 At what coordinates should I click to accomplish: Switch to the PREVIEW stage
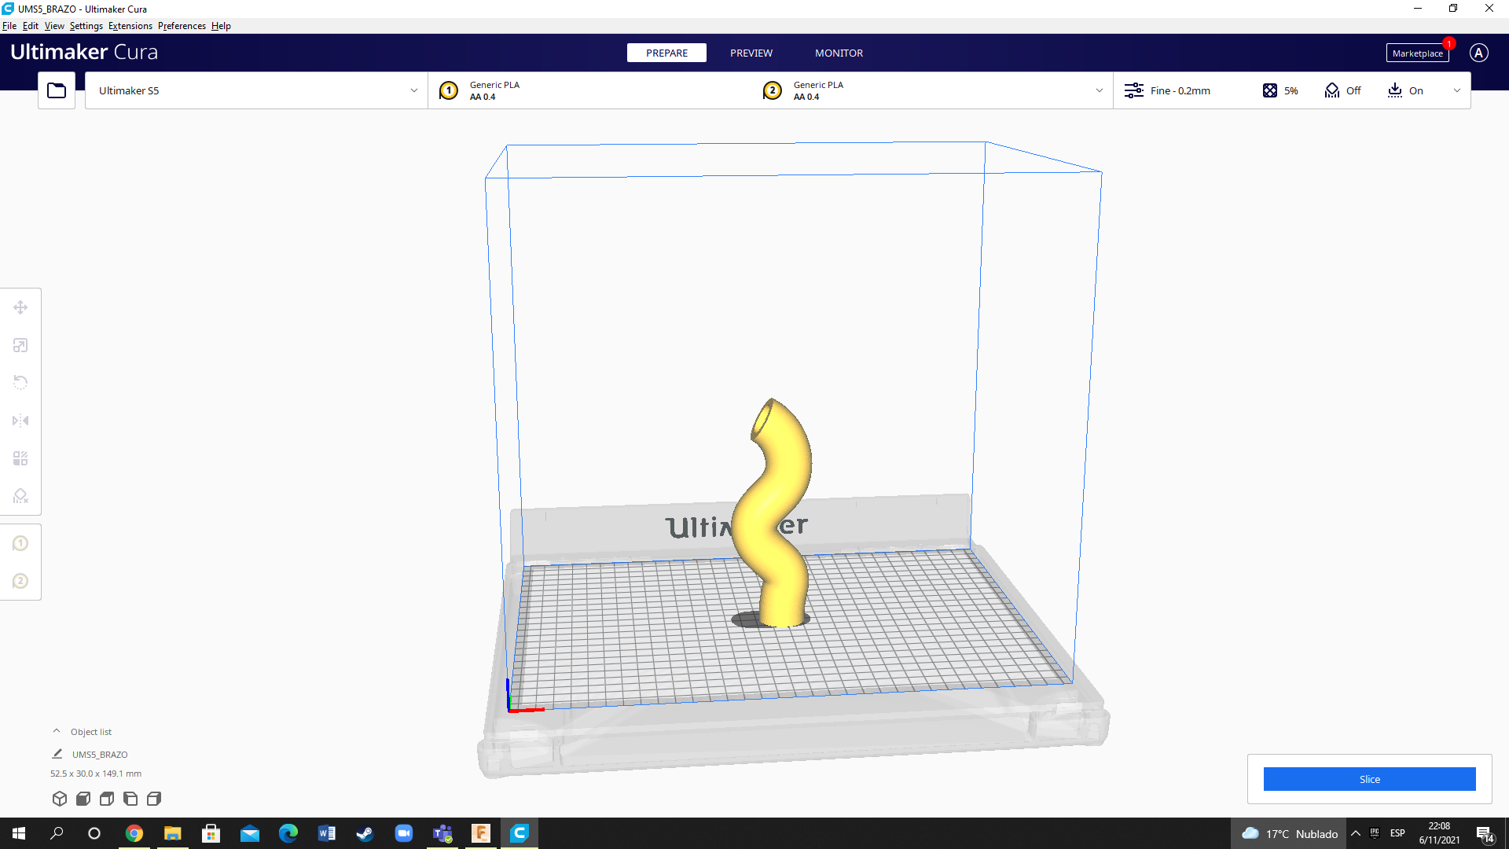751,53
